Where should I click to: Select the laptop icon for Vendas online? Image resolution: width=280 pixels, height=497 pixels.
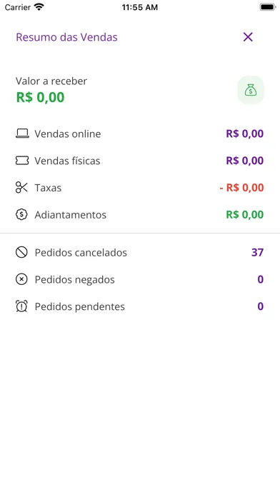pos(22,134)
